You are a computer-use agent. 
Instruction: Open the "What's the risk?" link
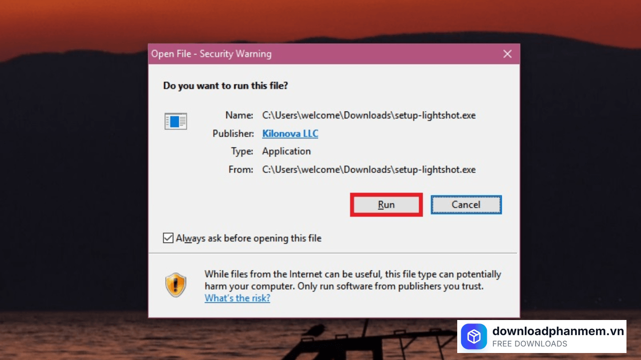click(x=237, y=298)
